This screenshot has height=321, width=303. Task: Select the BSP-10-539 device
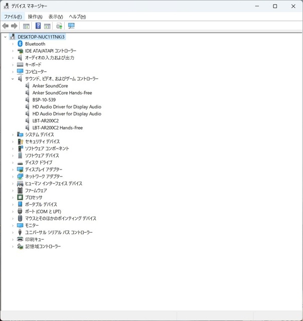click(x=44, y=100)
